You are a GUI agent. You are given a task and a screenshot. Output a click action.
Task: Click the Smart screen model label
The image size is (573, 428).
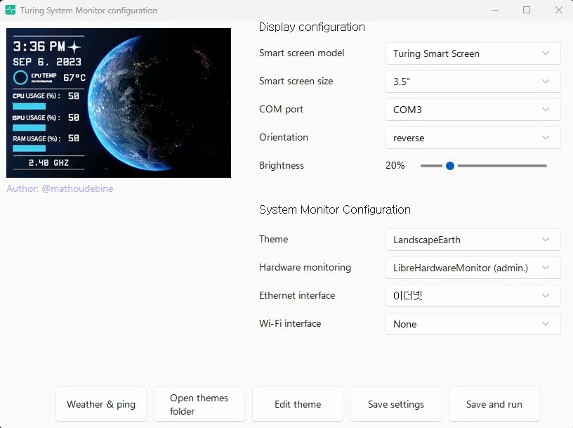coord(301,53)
